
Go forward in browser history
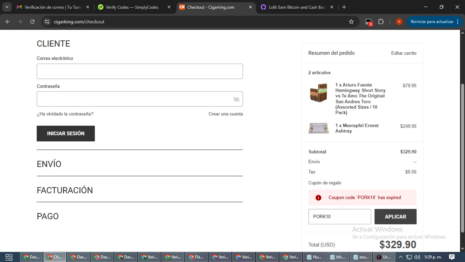click(20, 22)
